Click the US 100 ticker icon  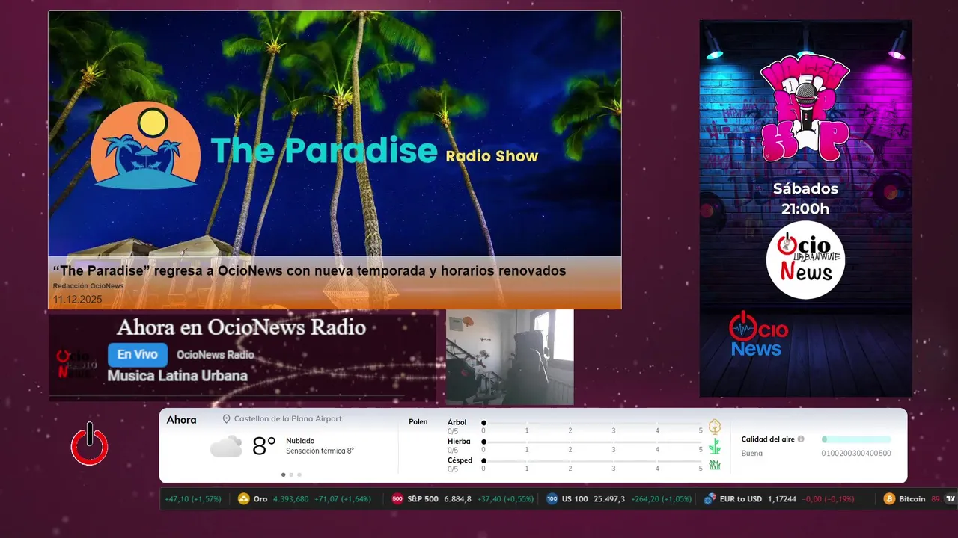[552, 499]
